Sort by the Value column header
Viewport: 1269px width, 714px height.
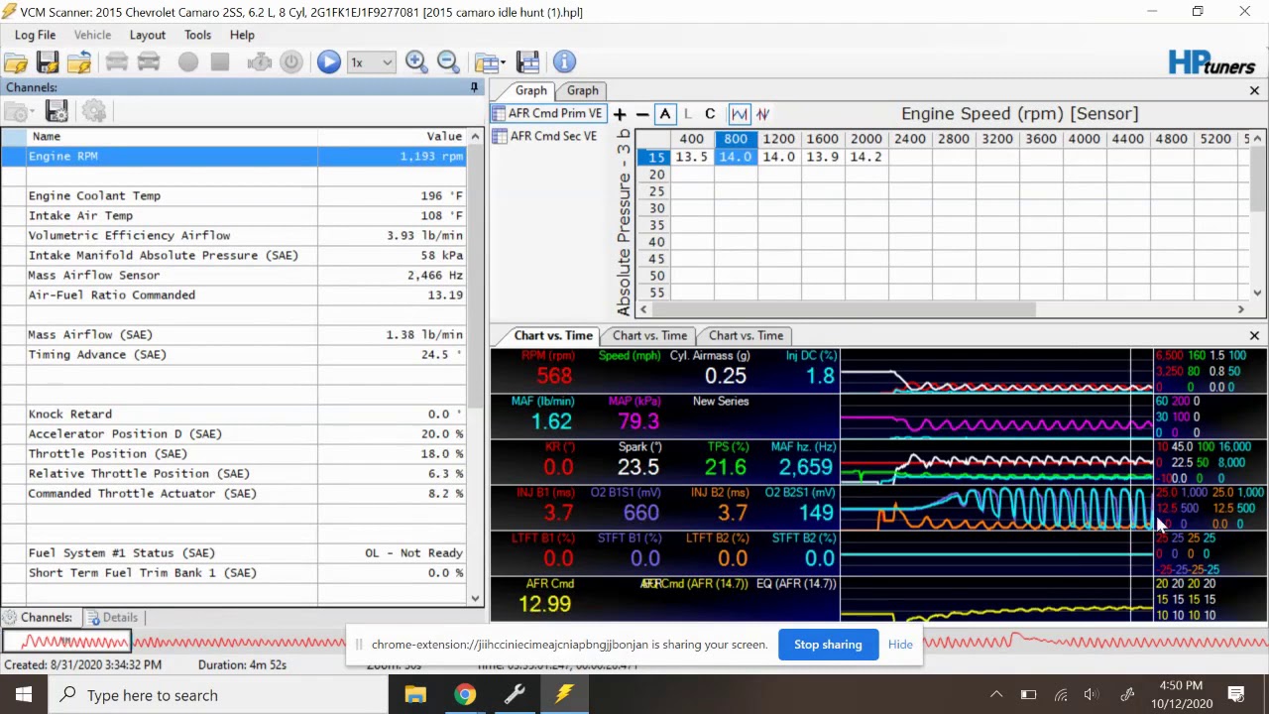point(392,137)
